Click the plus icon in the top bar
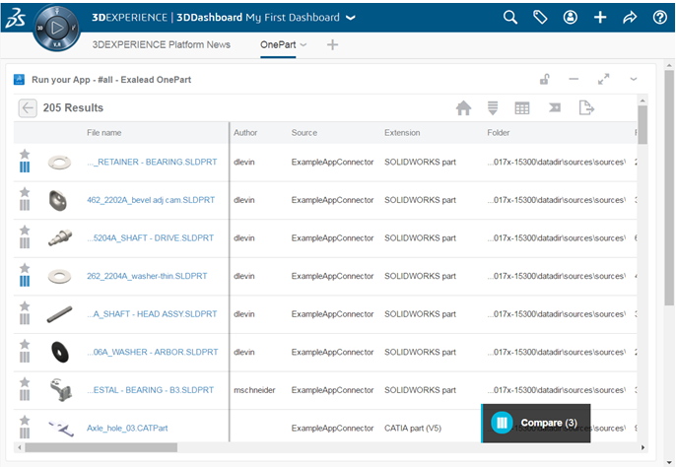Screen dimensions: 676x467 tap(600, 18)
